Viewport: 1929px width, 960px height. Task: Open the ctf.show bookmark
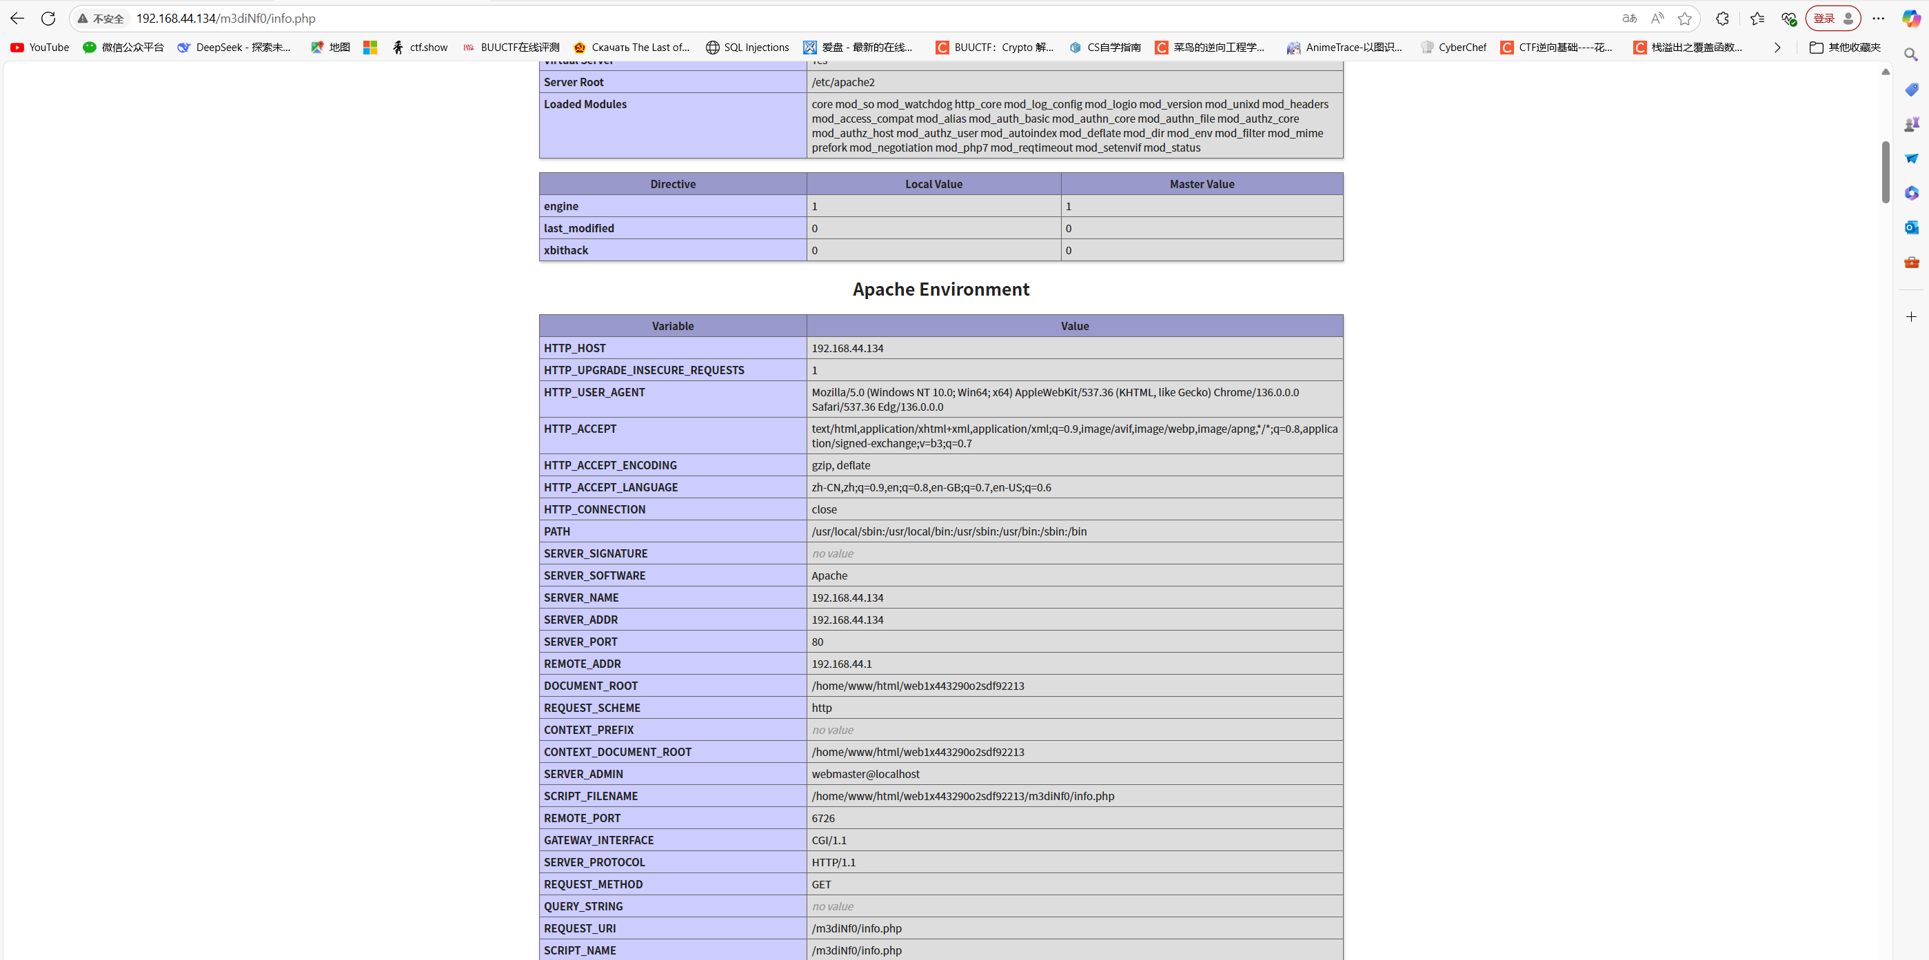[419, 47]
